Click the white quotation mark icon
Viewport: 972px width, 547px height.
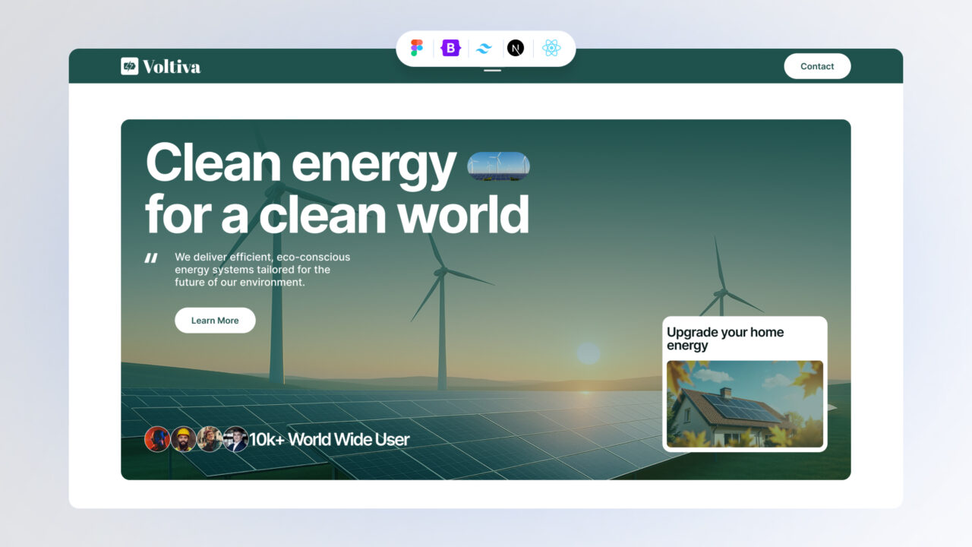click(x=151, y=258)
